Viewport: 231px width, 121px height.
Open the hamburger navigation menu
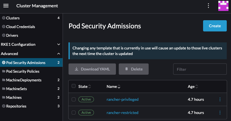[x=6, y=6]
